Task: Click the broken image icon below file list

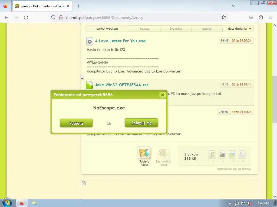Action: point(84,183)
